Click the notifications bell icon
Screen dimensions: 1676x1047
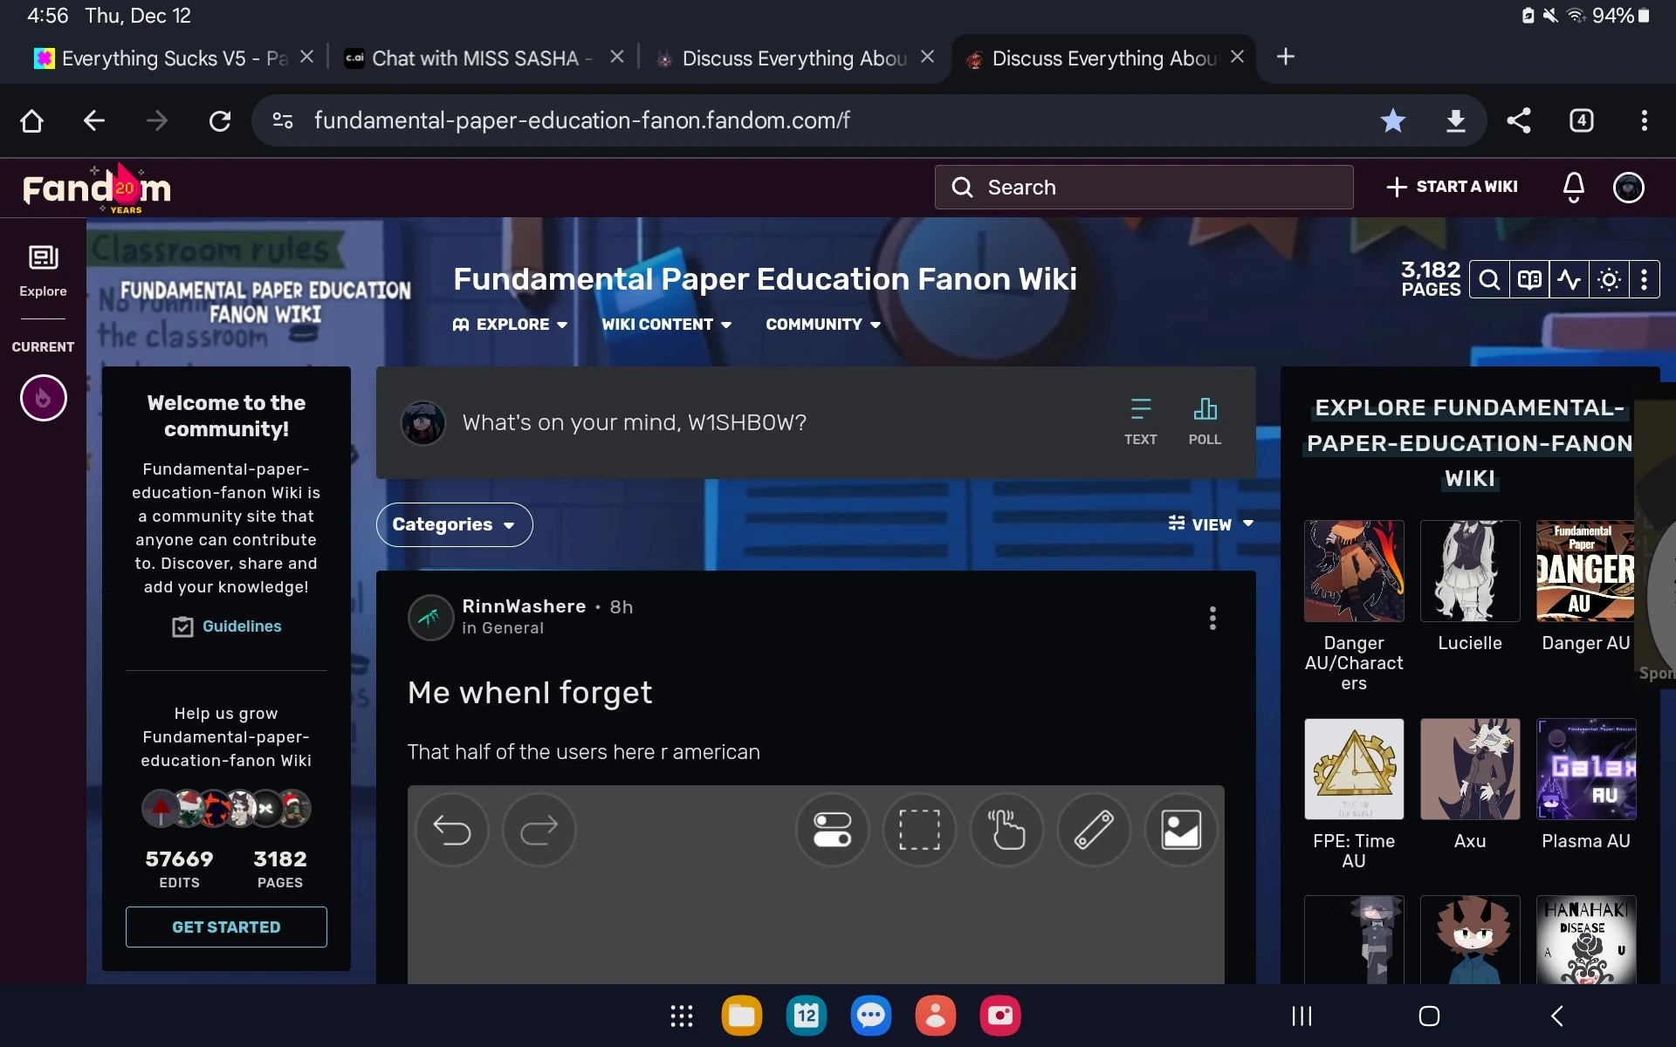pos(1573,187)
